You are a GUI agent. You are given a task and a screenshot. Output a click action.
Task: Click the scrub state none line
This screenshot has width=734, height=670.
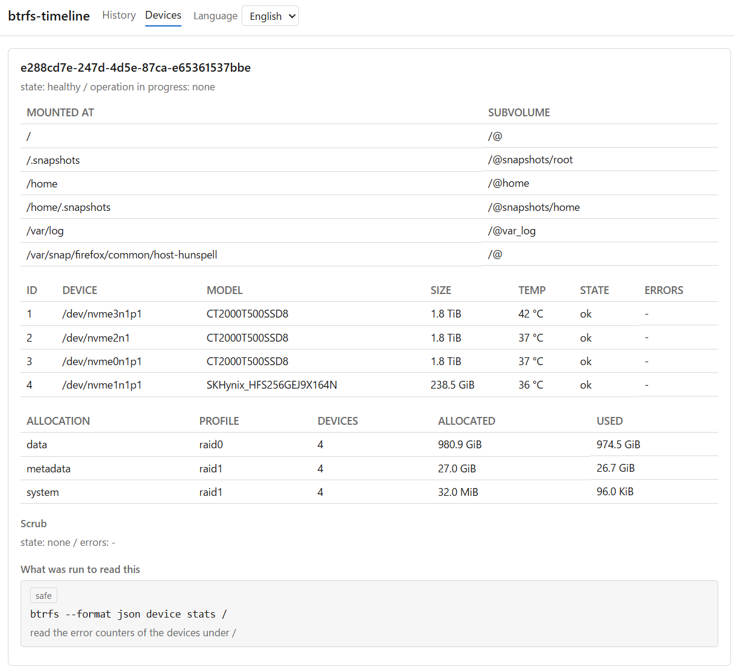(x=68, y=542)
